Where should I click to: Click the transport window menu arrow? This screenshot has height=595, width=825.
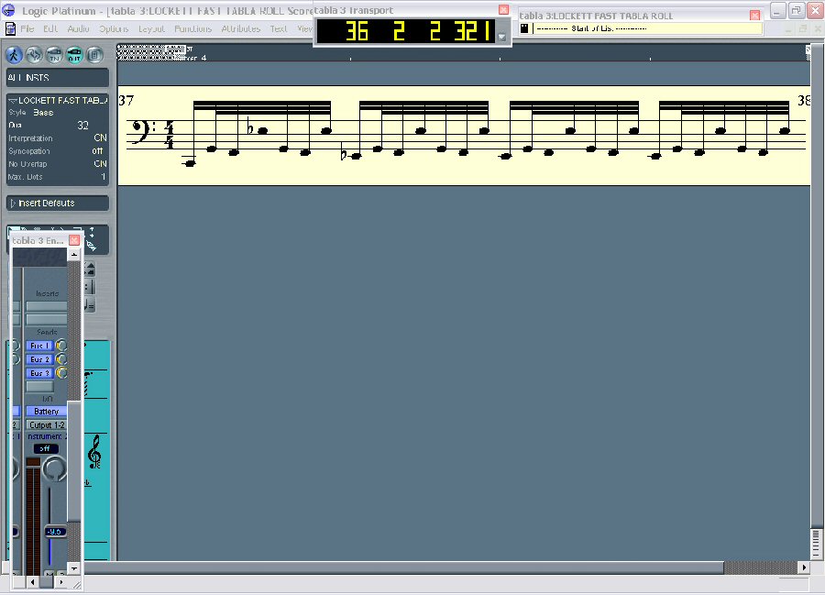[501, 37]
